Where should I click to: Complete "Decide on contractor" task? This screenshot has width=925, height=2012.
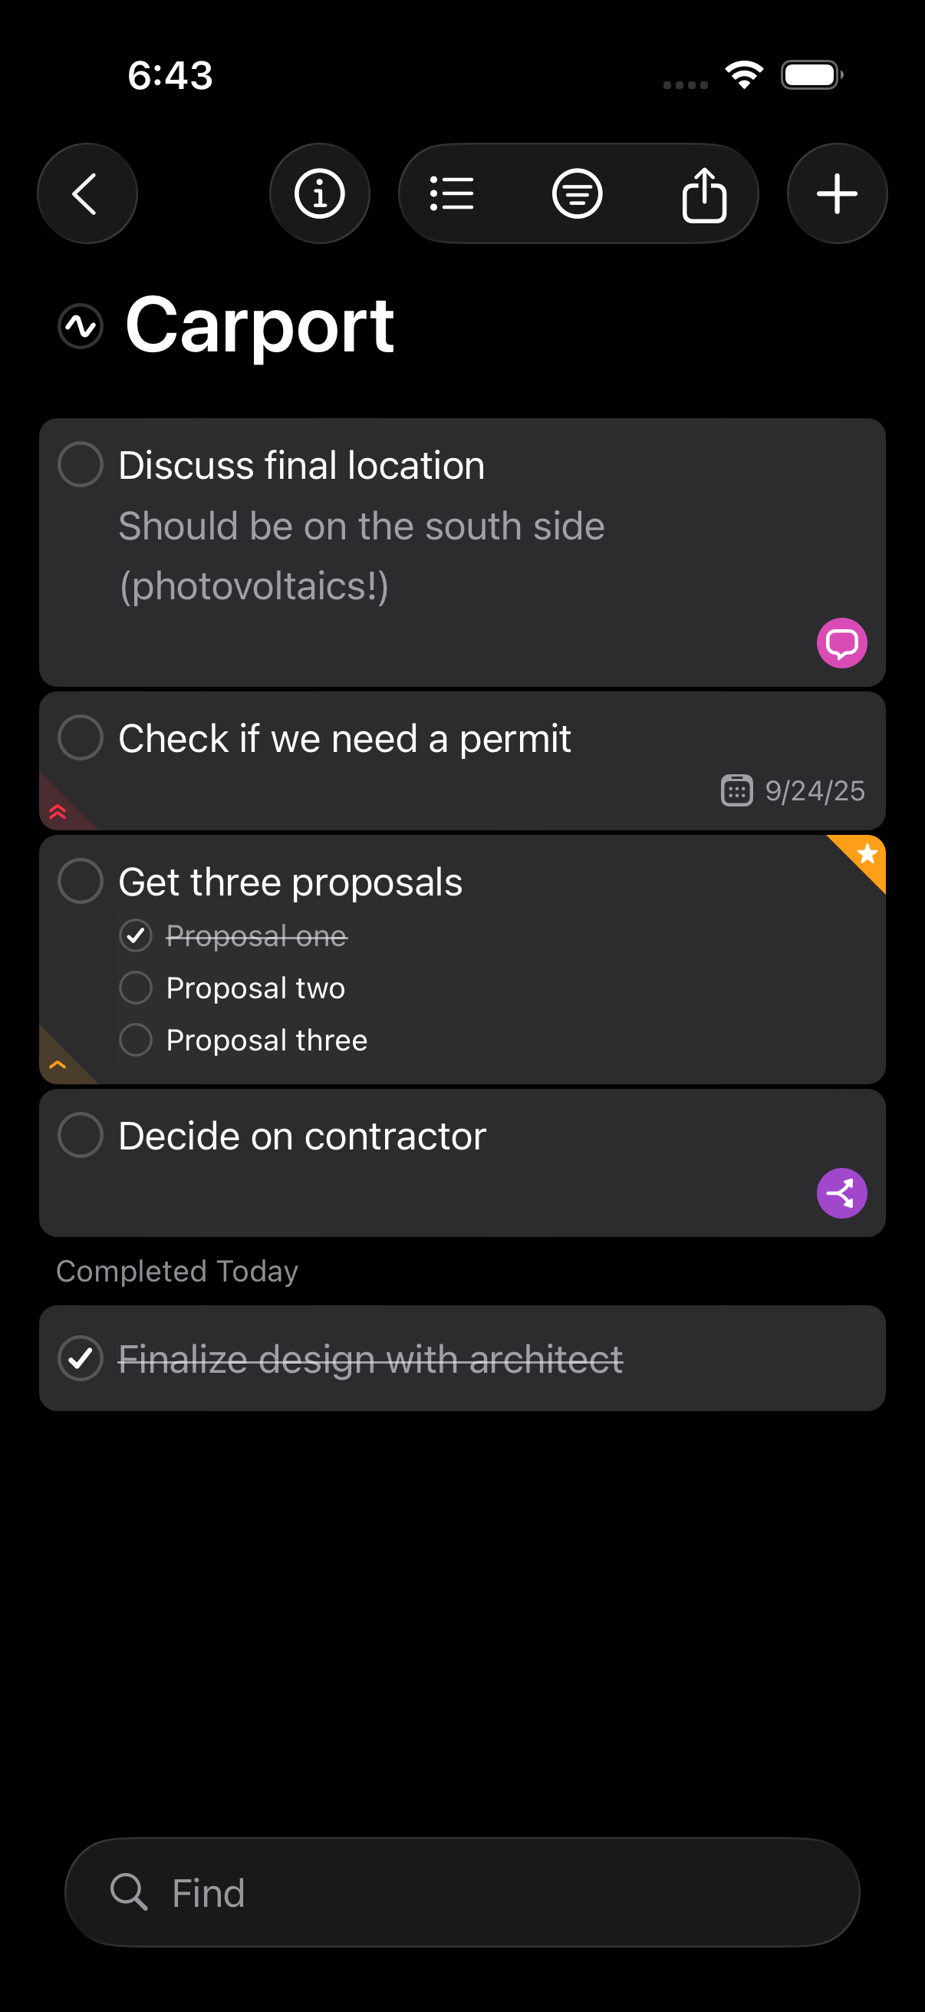coord(81,1135)
